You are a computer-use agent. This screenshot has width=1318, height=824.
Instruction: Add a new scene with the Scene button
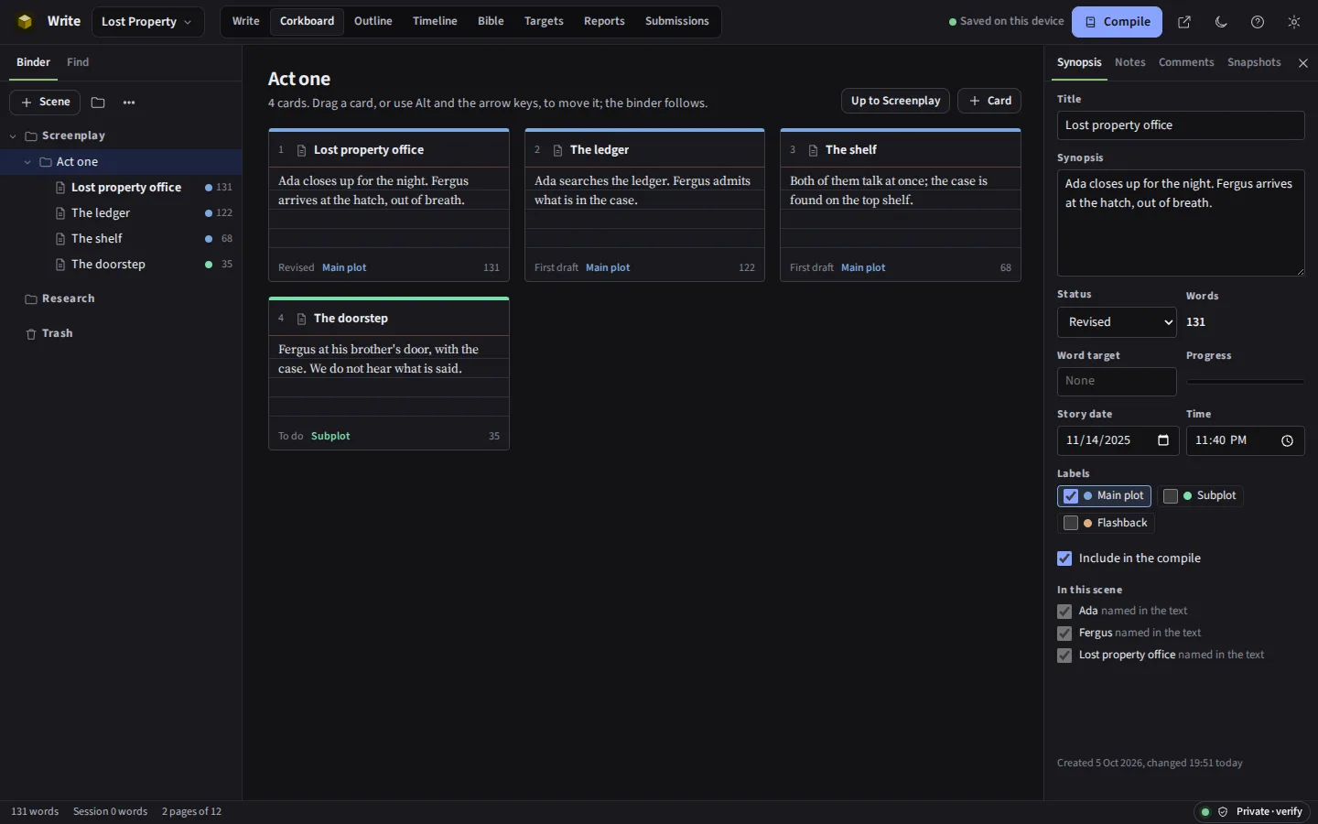pyautogui.click(x=45, y=103)
